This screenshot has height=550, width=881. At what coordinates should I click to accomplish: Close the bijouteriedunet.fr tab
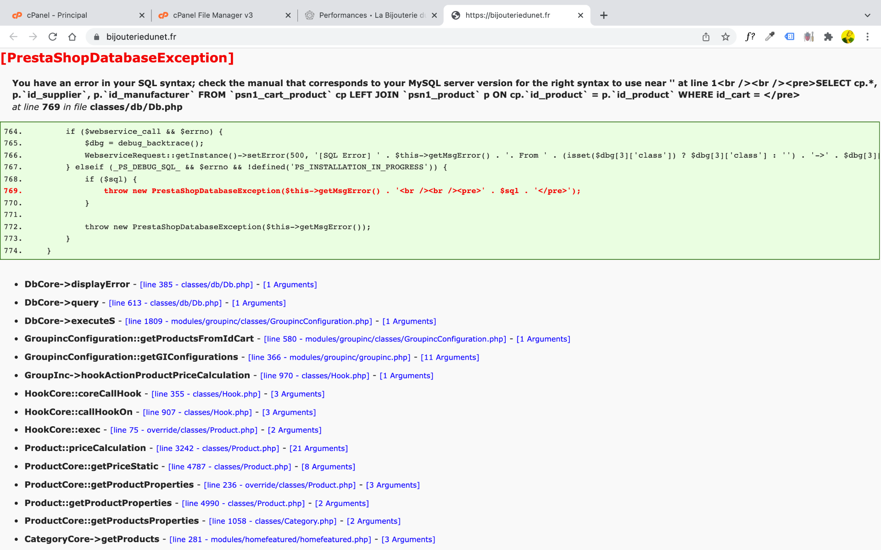580,15
